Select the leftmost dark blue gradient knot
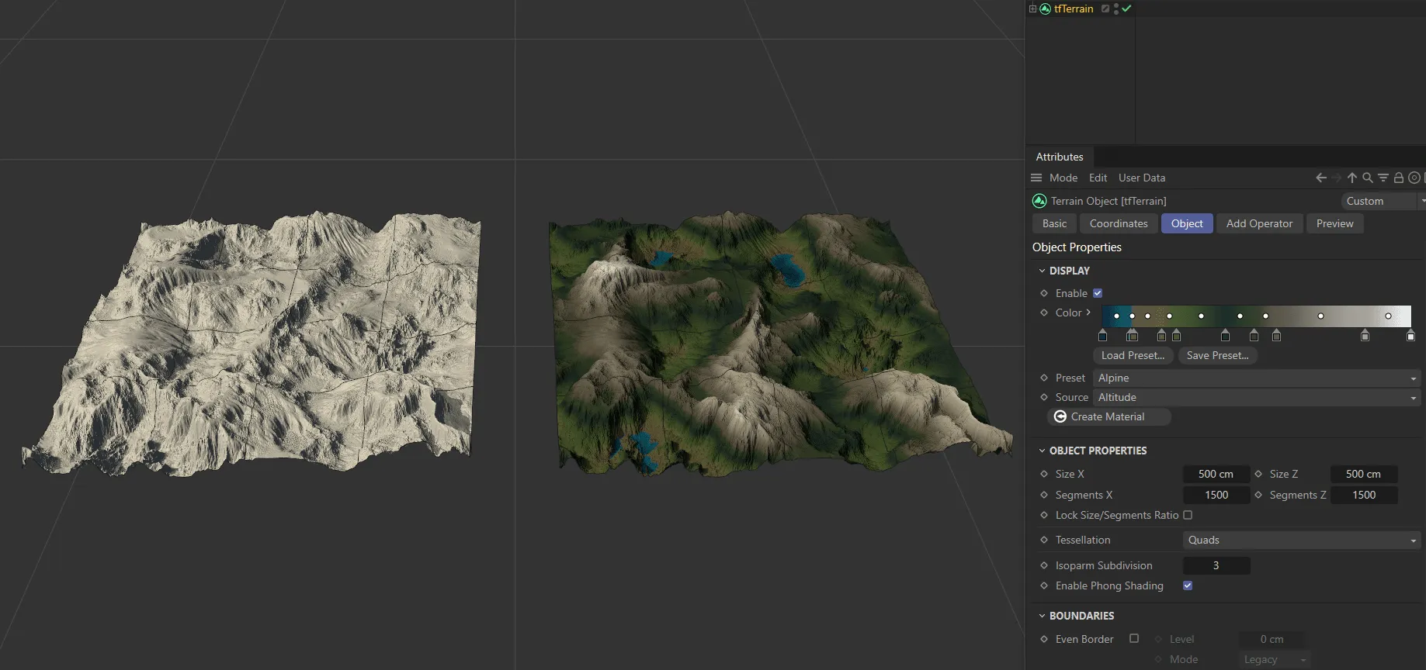 click(1103, 336)
